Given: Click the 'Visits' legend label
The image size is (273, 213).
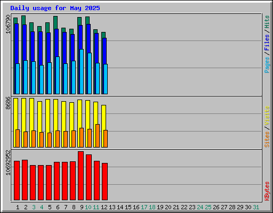Looking at the screenshot, I should click(267, 116).
